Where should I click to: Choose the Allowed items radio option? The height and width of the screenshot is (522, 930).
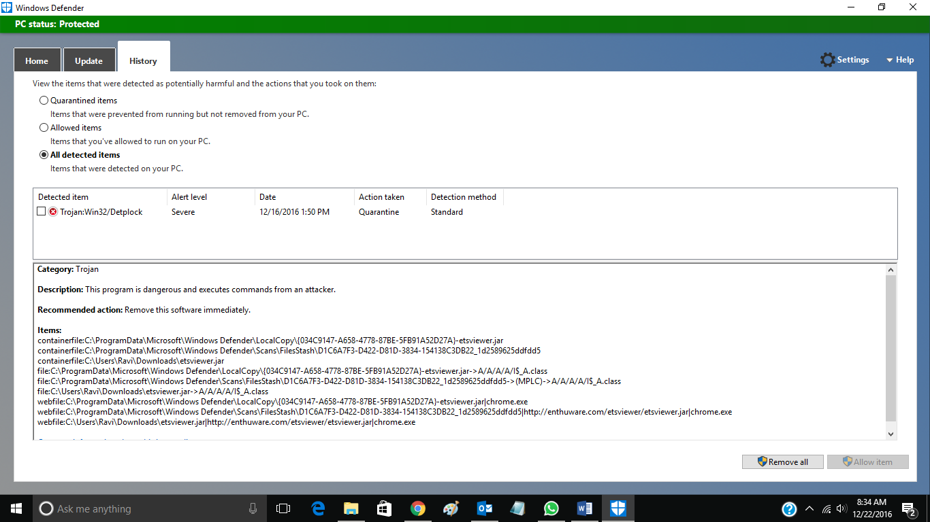(x=44, y=128)
